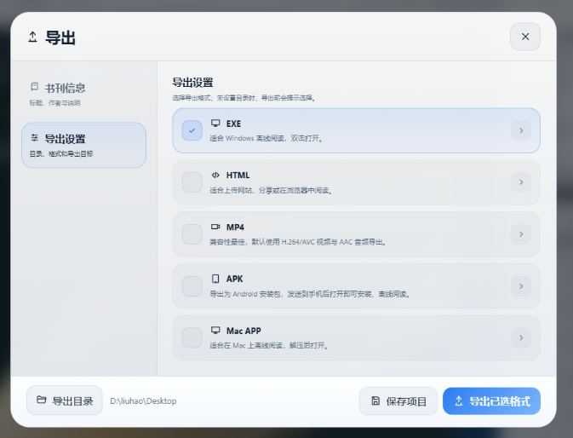Click the export path D:\liuhao\Desktop

click(143, 401)
